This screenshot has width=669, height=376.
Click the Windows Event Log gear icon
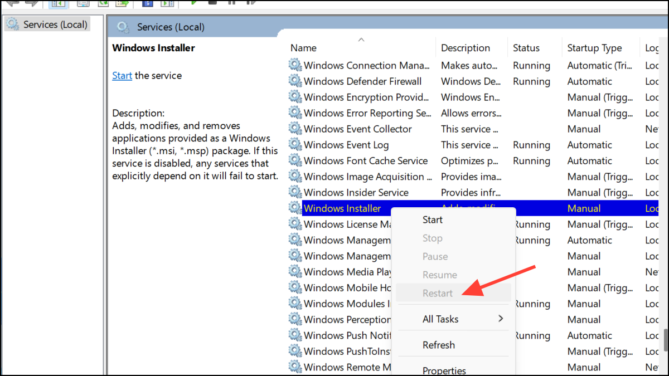(294, 145)
